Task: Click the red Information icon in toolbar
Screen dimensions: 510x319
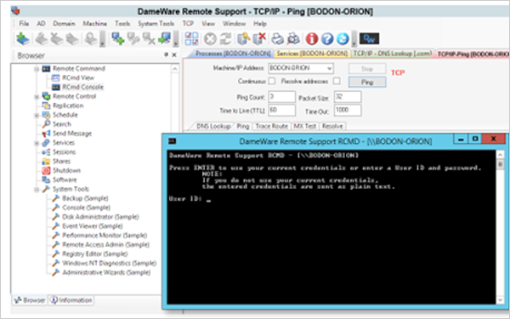Action: 311,39
